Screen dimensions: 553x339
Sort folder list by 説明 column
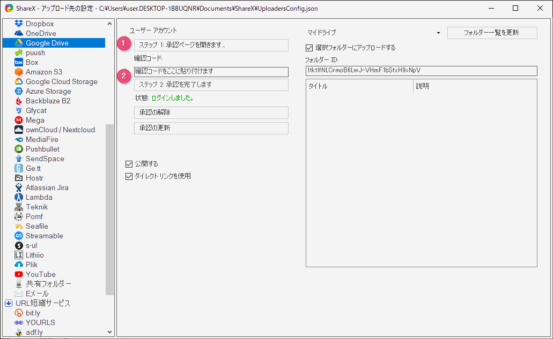[475, 86]
